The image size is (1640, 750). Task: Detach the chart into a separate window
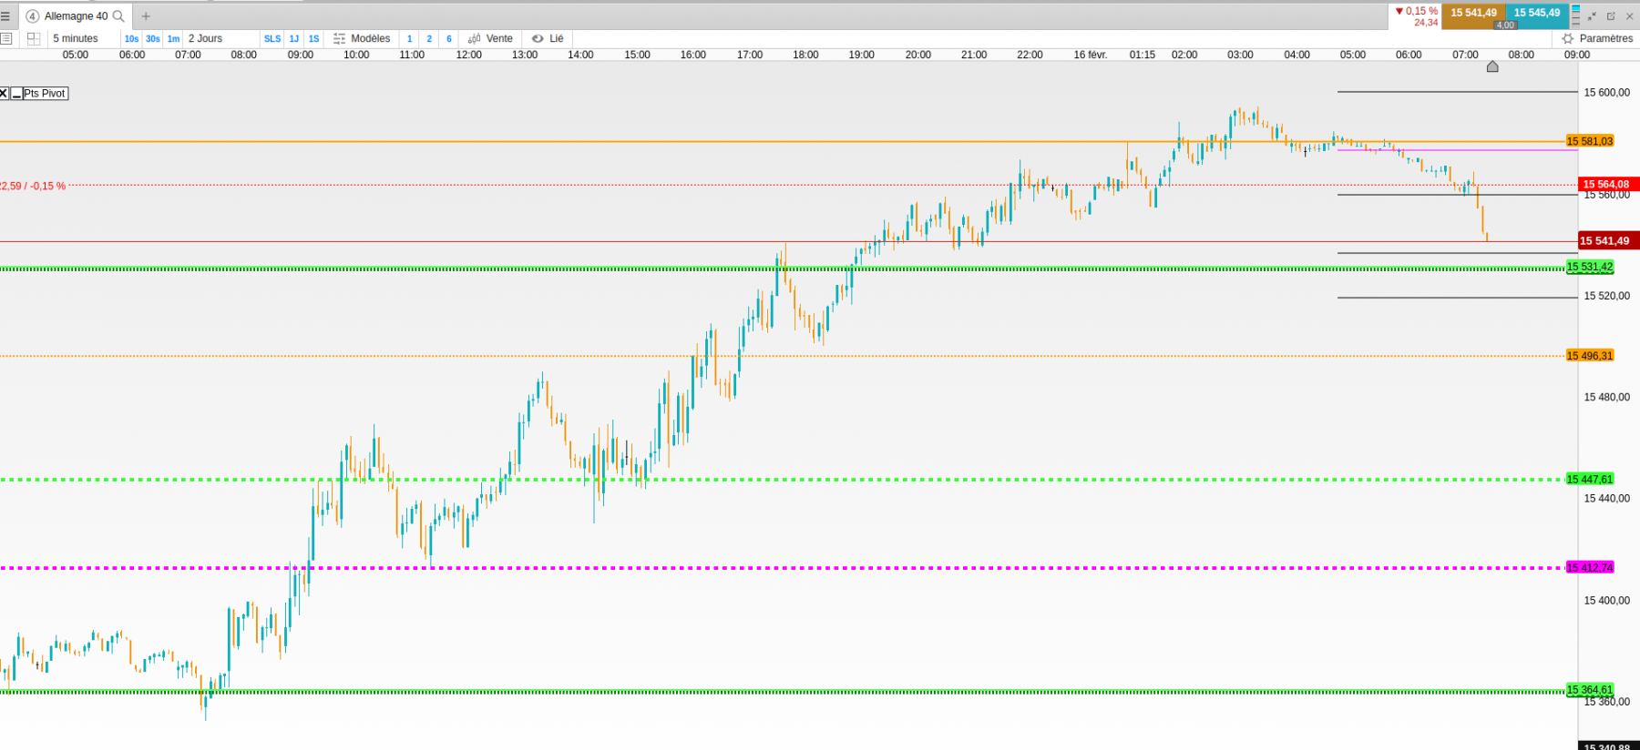coord(1611,16)
